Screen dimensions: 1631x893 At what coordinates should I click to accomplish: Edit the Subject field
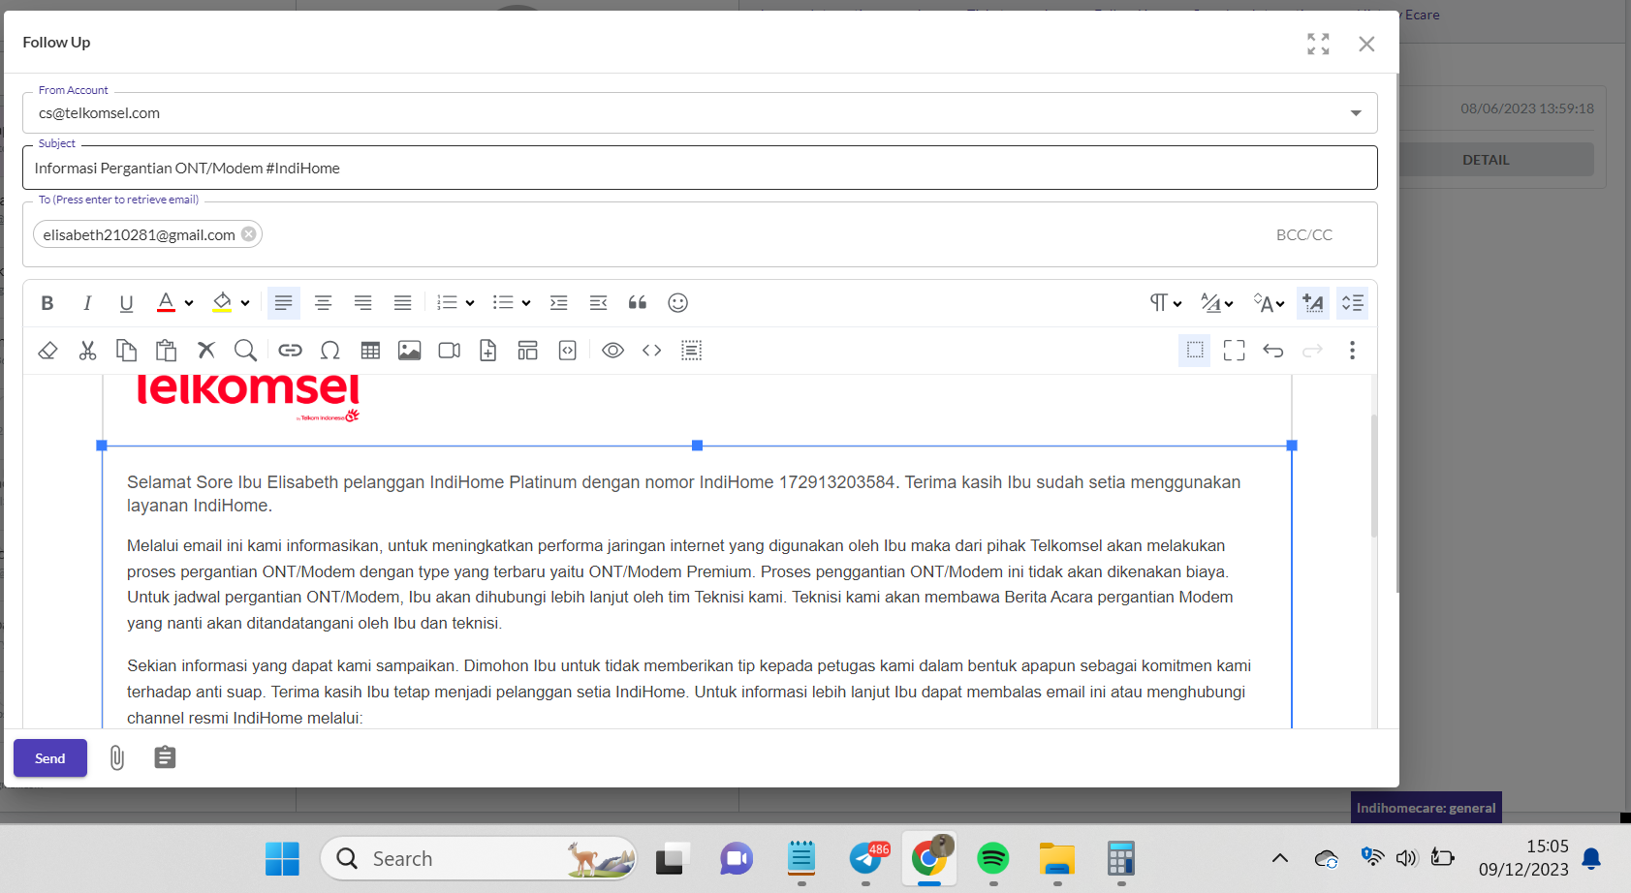(700, 169)
